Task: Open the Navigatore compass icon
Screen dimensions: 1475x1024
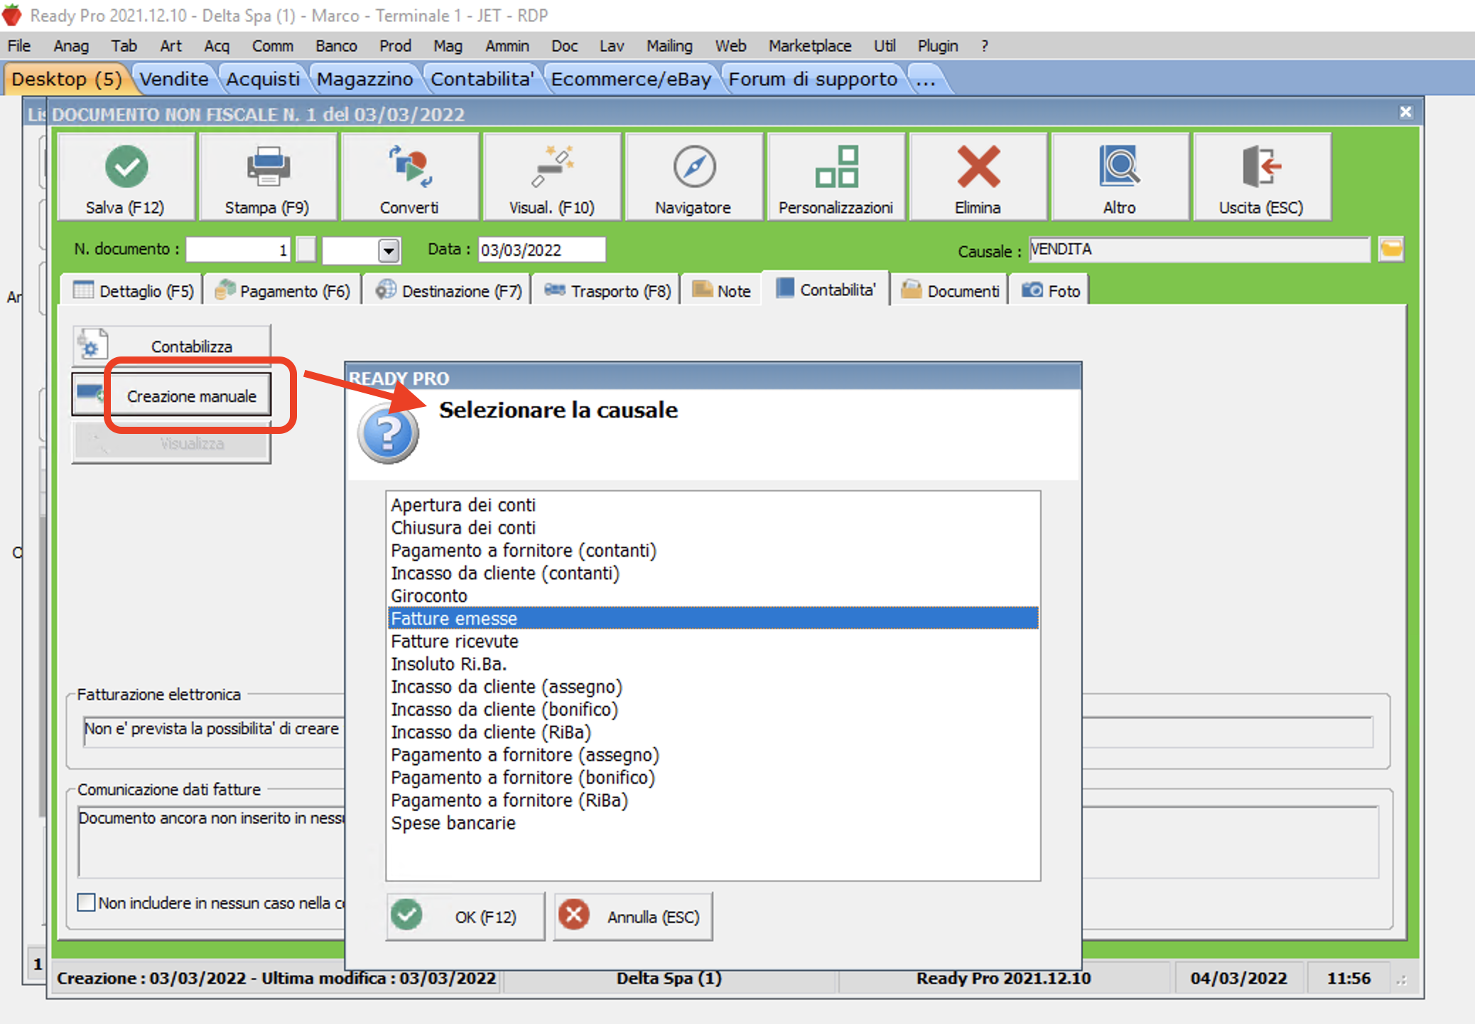Action: coord(694,166)
